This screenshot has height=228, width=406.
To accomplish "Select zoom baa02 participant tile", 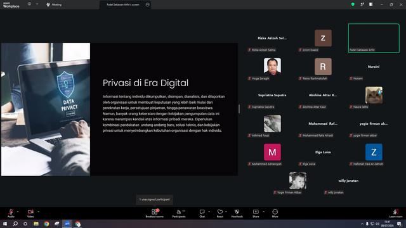I will coord(323,38).
